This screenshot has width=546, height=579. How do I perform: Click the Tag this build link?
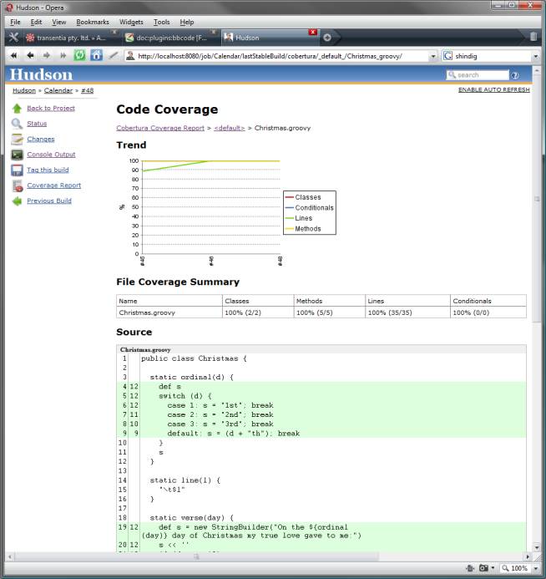coord(48,170)
